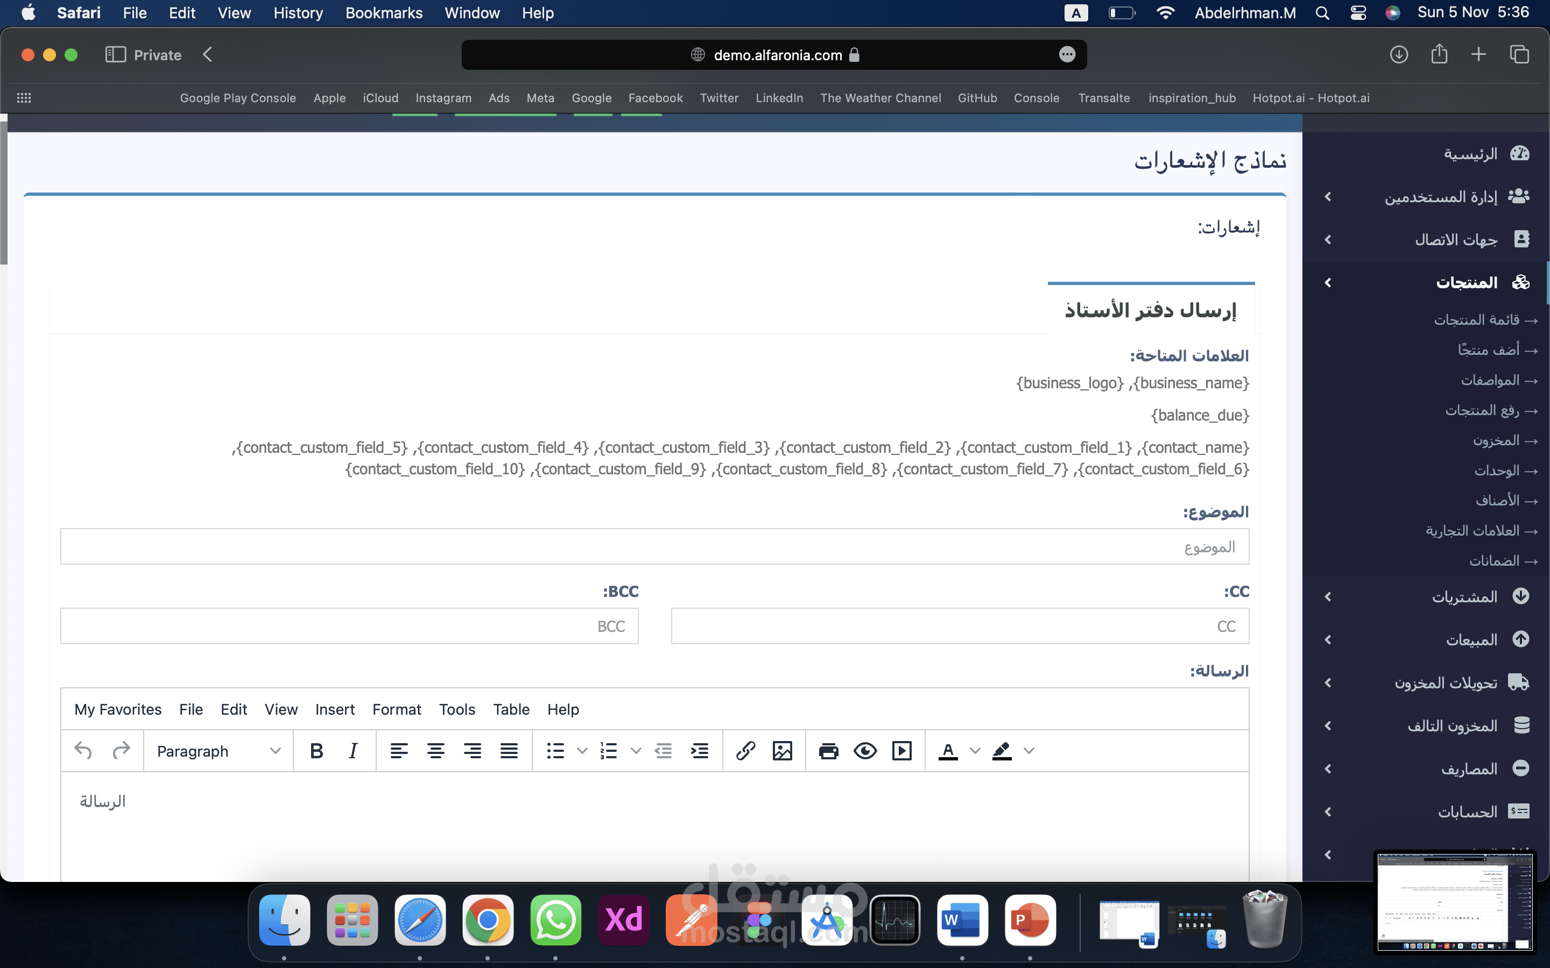Open the text highlight color swatch

pos(1002,750)
